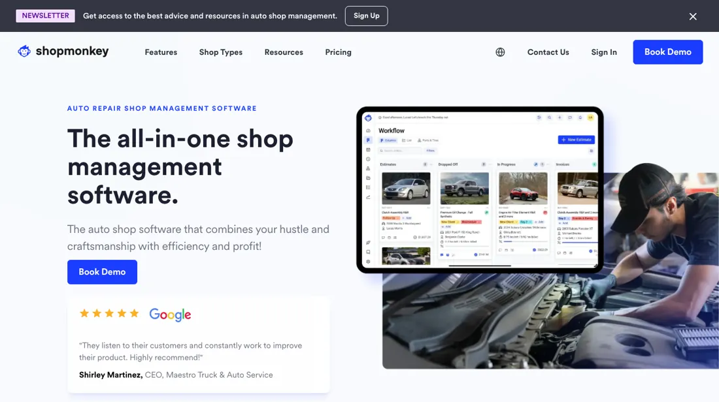Open the Features menu
The height and width of the screenshot is (402, 719).
pos(161,52)
